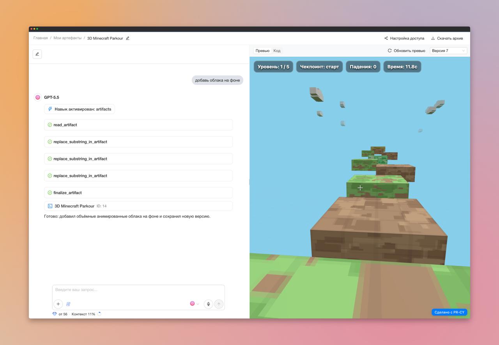Focus the Введите ваш запрос input field

138,290
